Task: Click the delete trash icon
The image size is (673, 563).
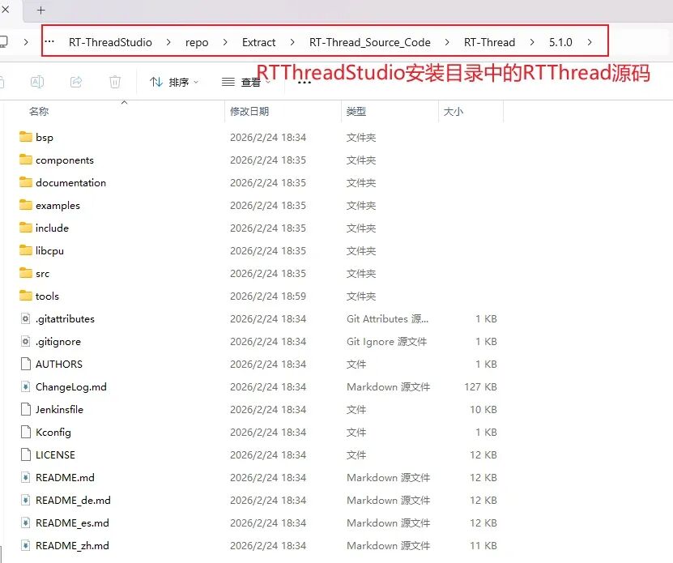Action: pyautogui.click(x=115, y=82)
